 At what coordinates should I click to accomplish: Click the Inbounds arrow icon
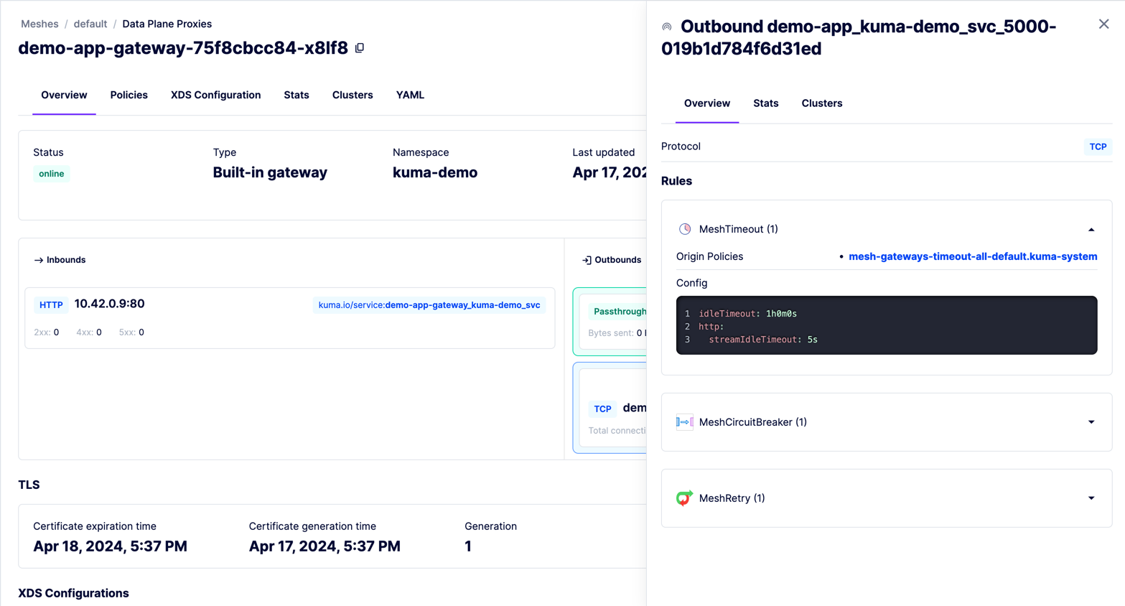[x=39, y=260]
